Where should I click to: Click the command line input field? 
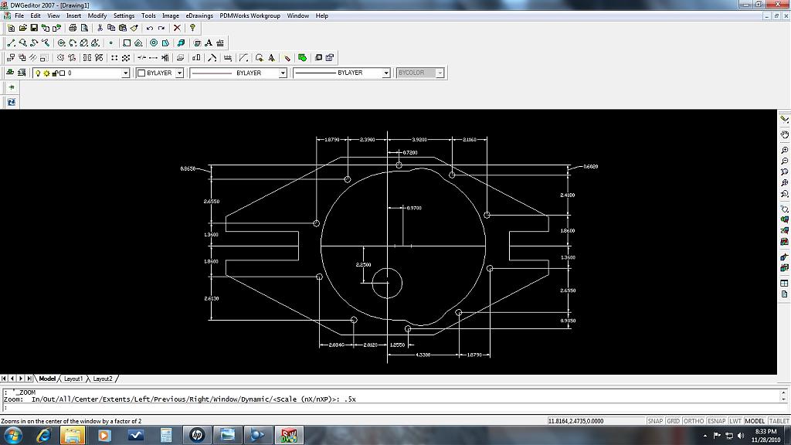pos(386,407)
